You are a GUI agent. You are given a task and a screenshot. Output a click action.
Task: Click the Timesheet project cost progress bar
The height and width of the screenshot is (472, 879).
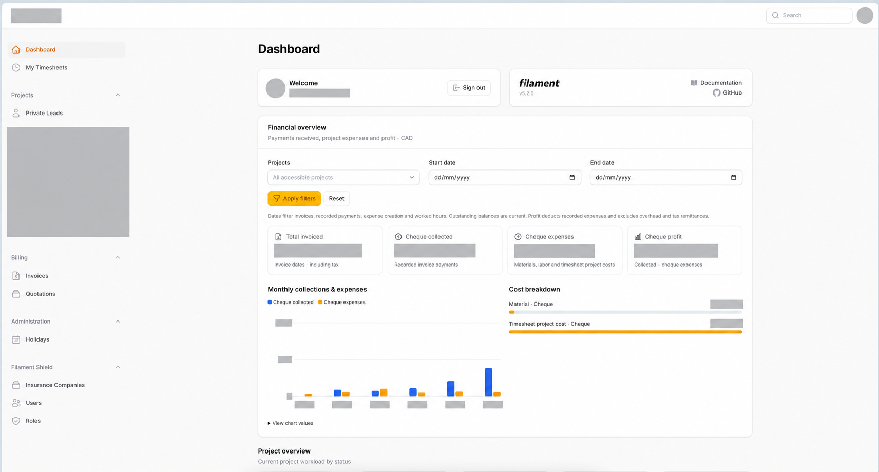coord(625,332)
